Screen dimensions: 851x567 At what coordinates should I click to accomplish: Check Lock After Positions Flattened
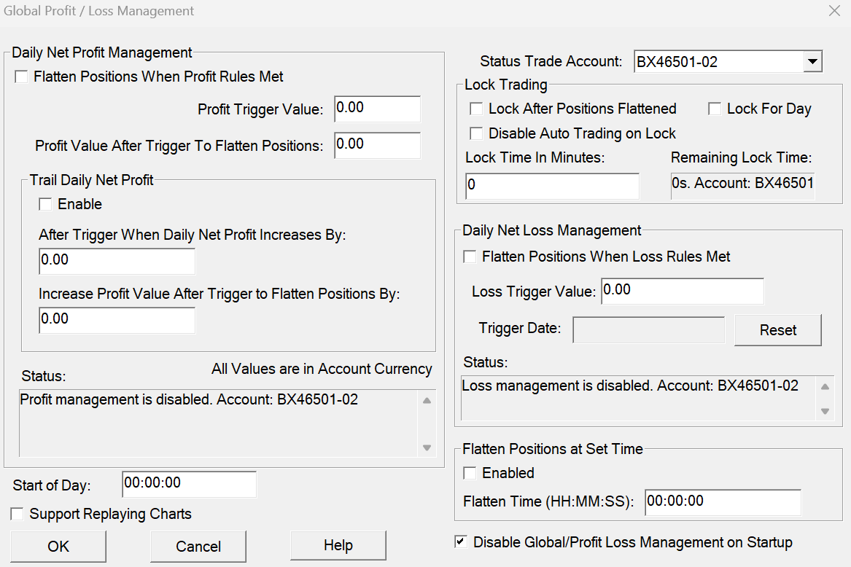476,109
